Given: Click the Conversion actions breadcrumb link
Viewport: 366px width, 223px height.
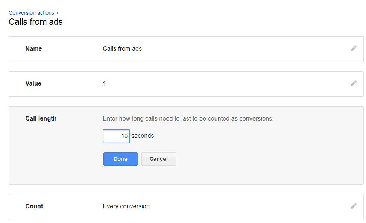Looking at the screenshot, I should point(31,13).
